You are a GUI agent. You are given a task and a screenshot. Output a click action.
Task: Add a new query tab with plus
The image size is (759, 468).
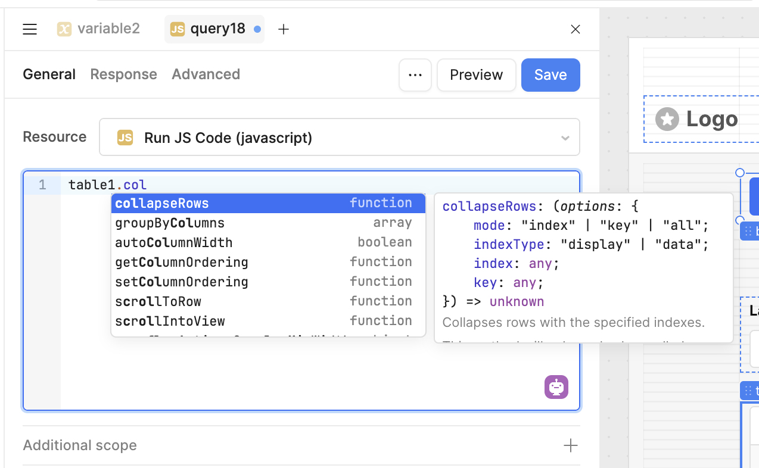click(x=284, y=29)
